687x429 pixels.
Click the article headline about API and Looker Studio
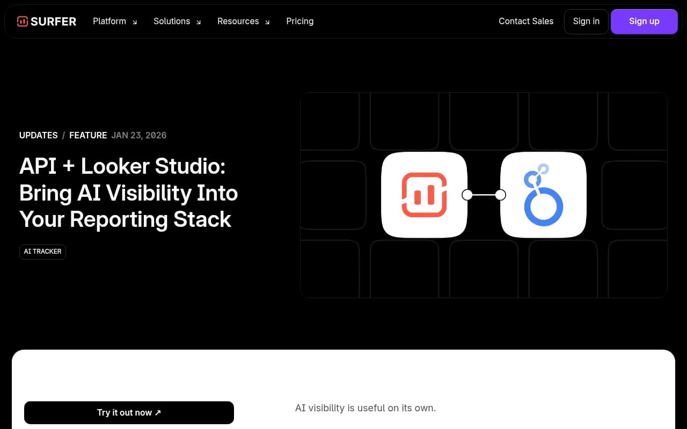128,193
